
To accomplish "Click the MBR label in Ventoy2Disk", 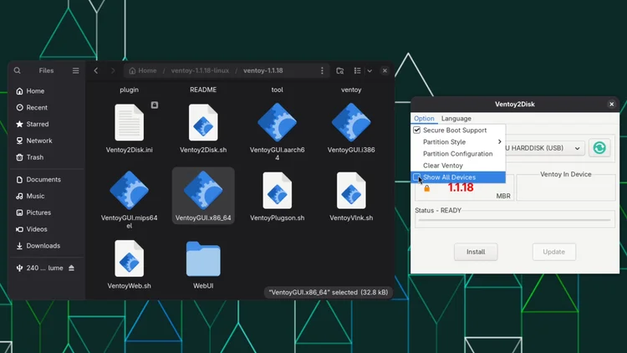I will pos(503,196).
